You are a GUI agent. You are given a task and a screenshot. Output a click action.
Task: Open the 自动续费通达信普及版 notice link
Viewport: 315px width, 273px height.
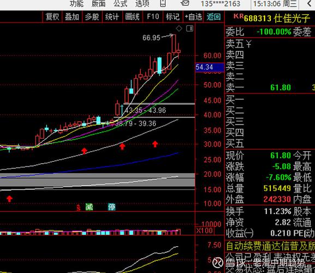click(x=270, y=246)
